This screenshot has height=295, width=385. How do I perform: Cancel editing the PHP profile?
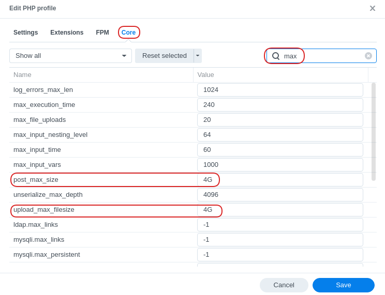[x=284, y=285]
